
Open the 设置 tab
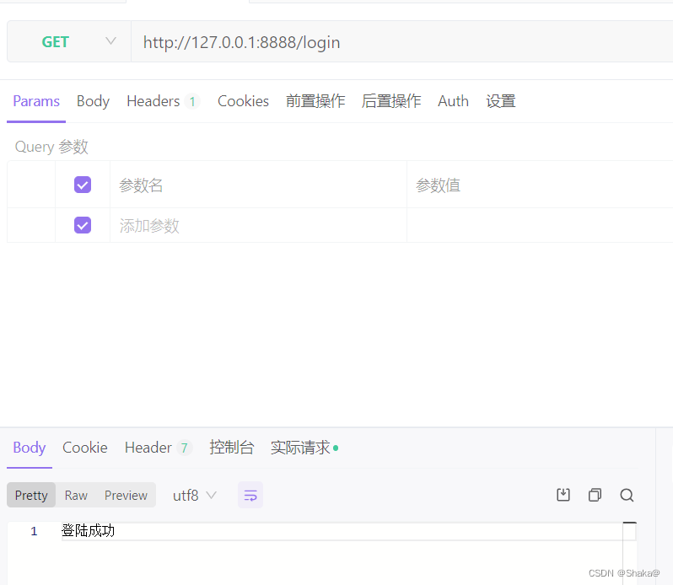click(500, 101)
